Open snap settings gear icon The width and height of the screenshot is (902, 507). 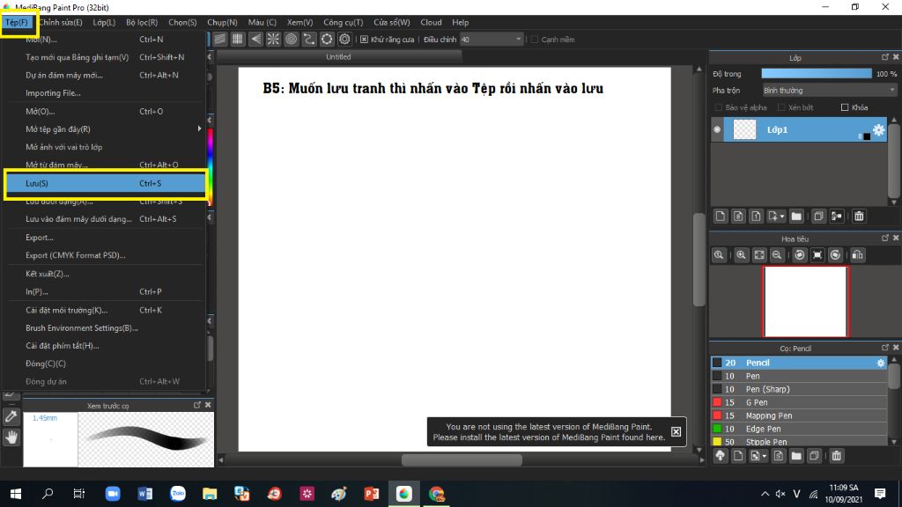click(344, 39)
